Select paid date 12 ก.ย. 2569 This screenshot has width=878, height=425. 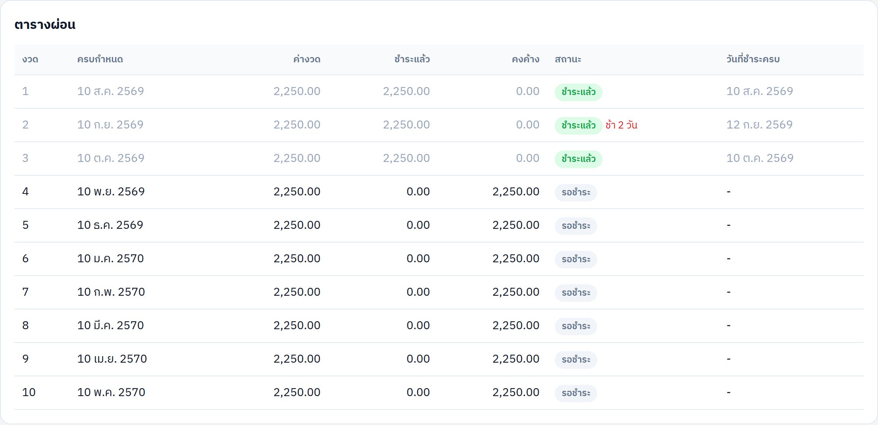[x=759, y=125]
